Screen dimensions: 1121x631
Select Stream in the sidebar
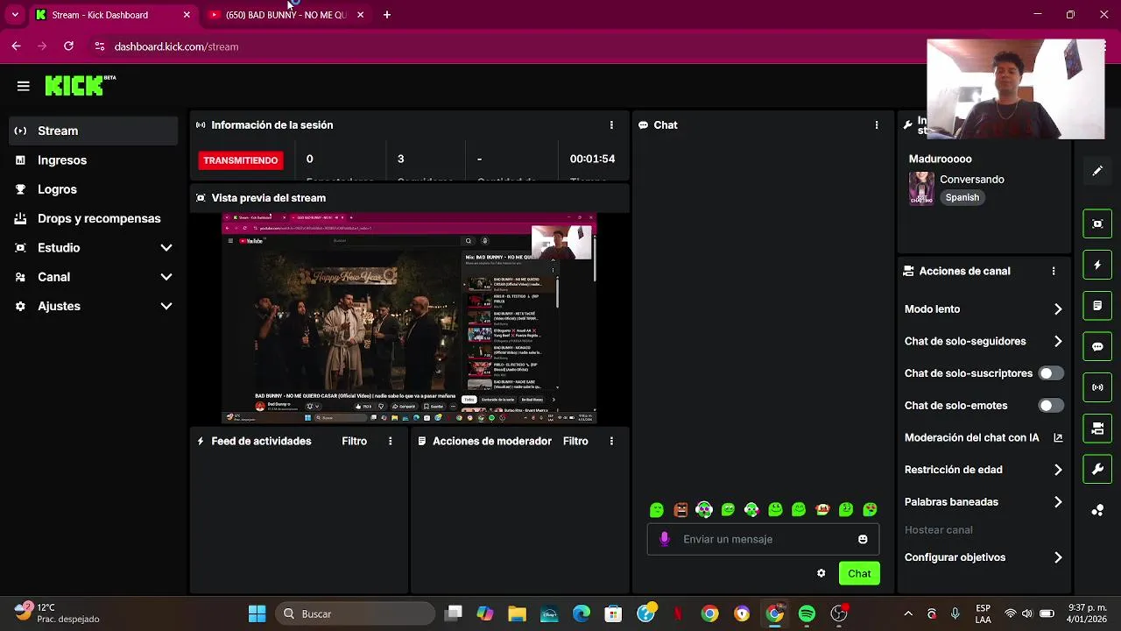point(93,131)
